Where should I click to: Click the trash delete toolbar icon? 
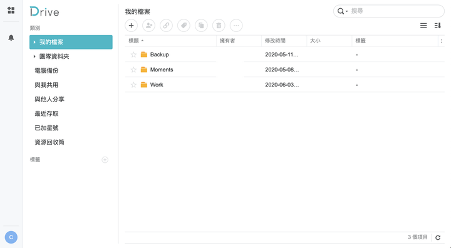coord(219,26)
